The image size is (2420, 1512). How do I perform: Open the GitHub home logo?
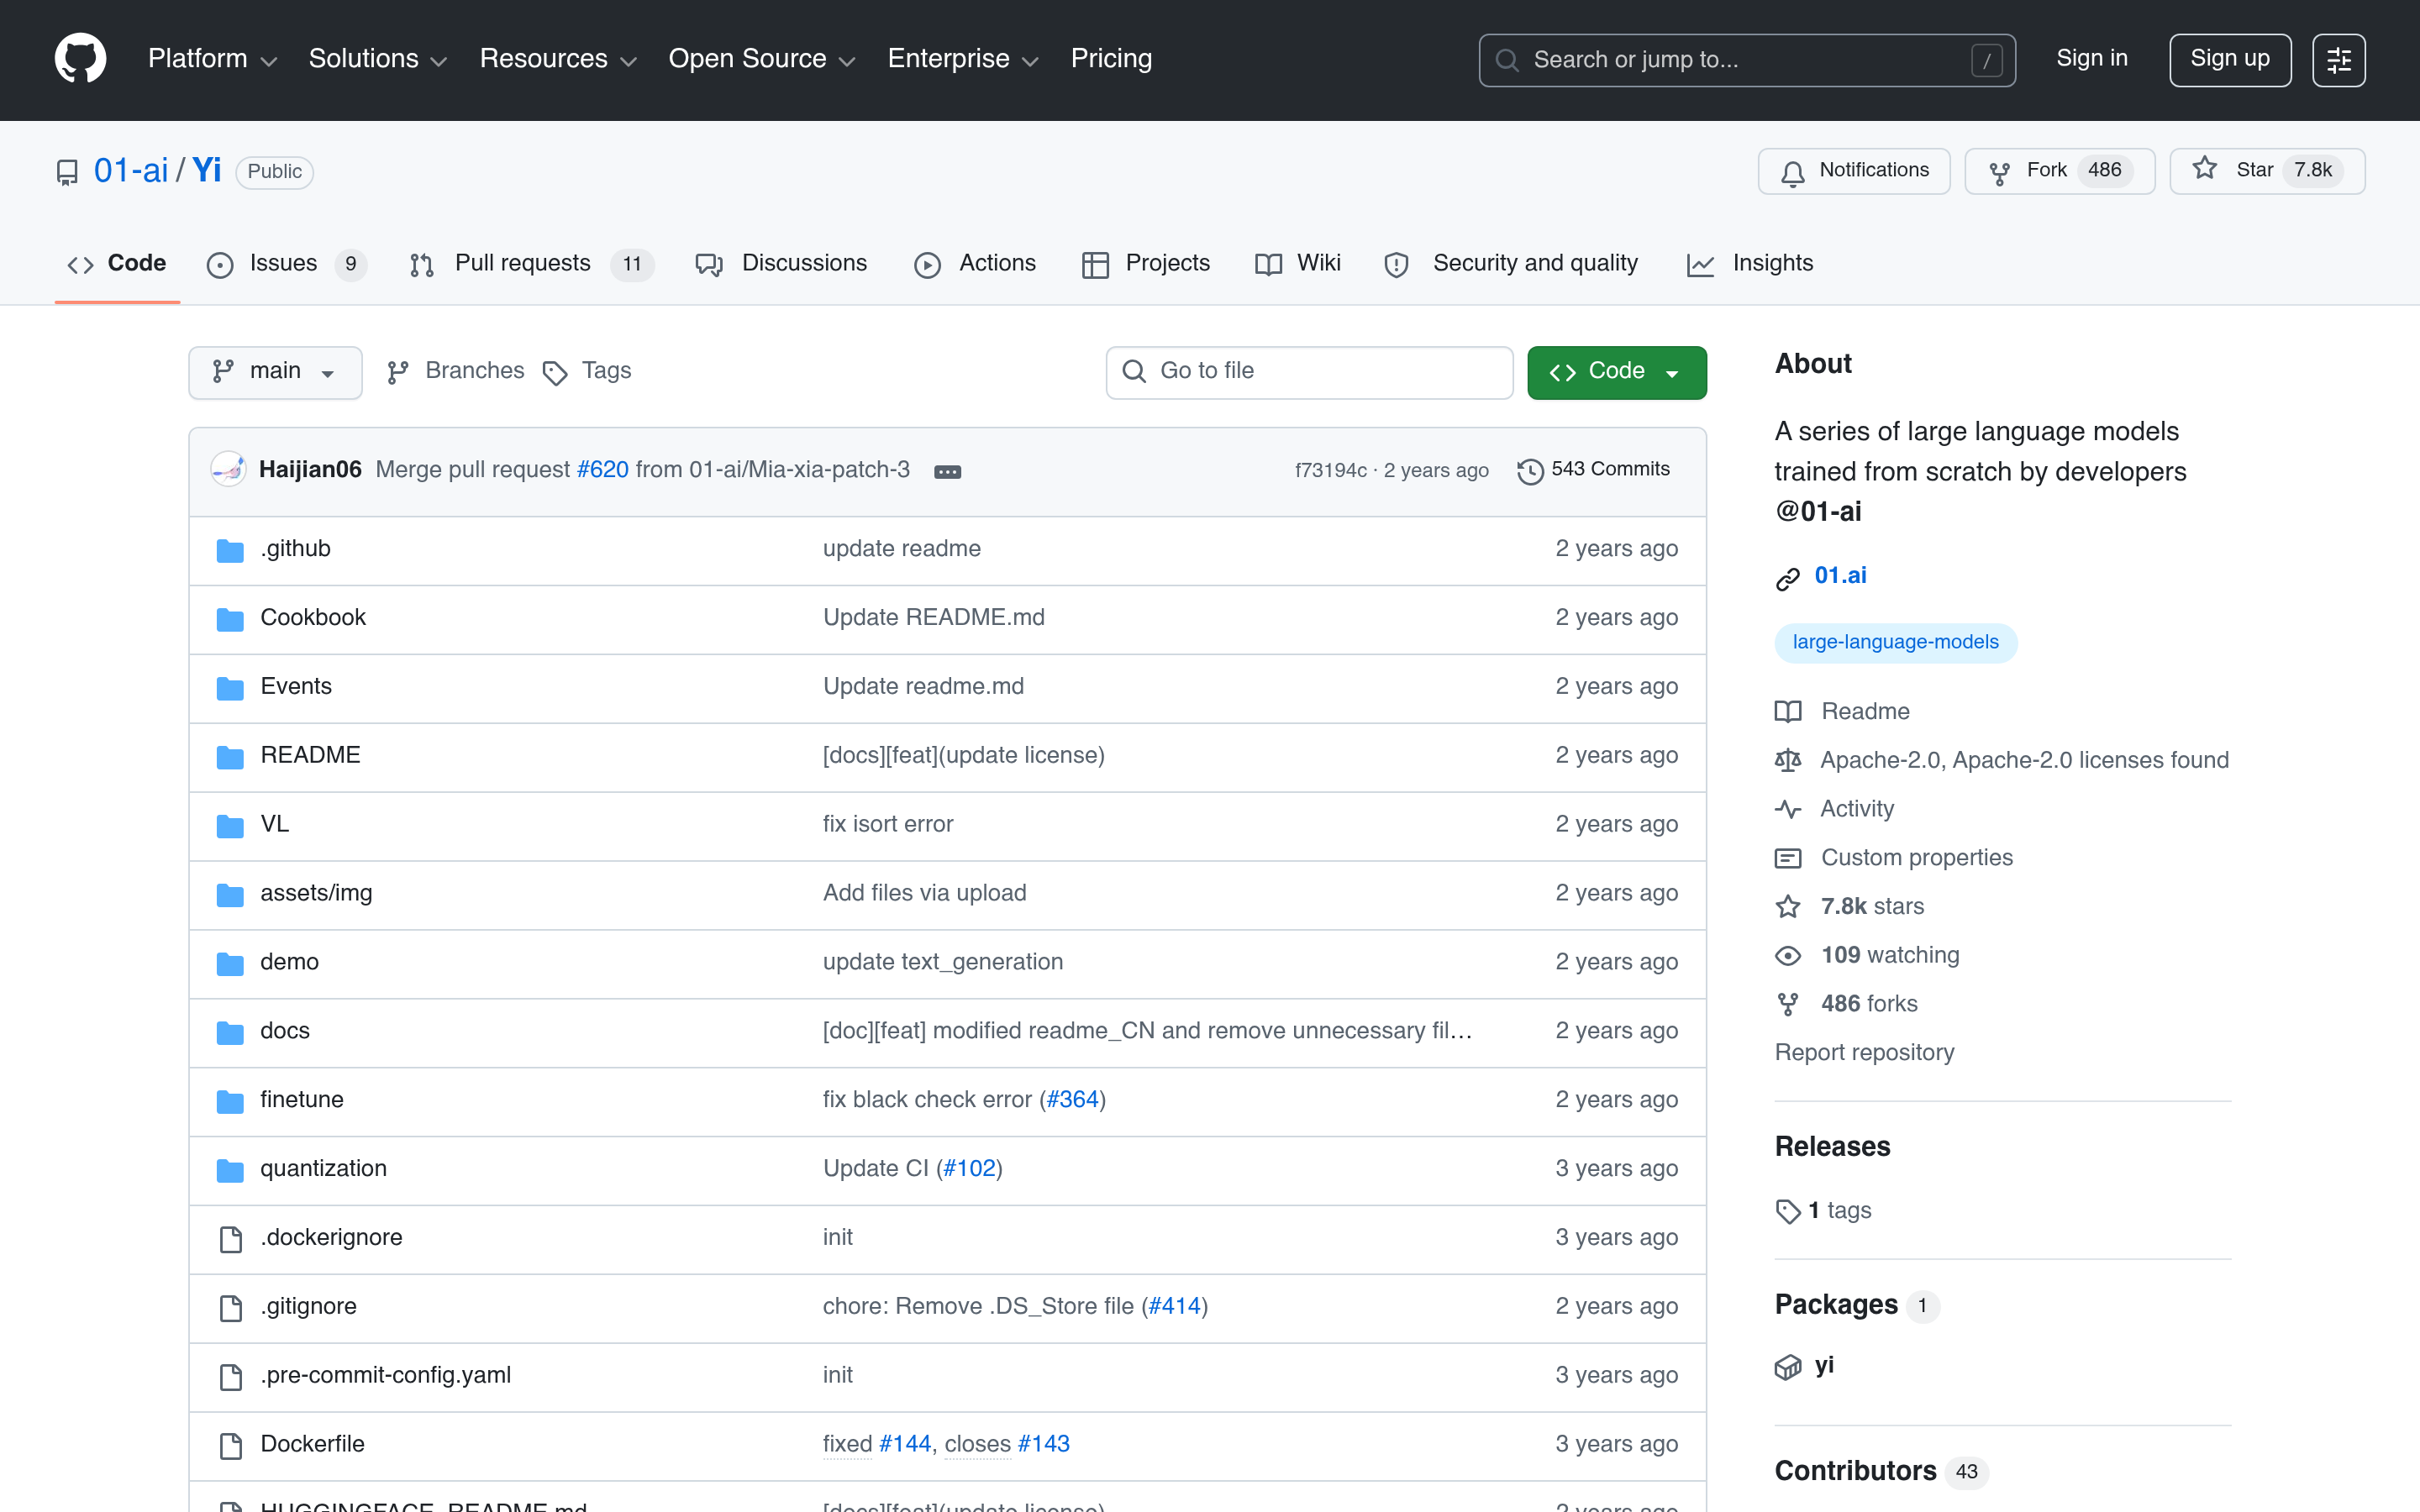point(80,59)
